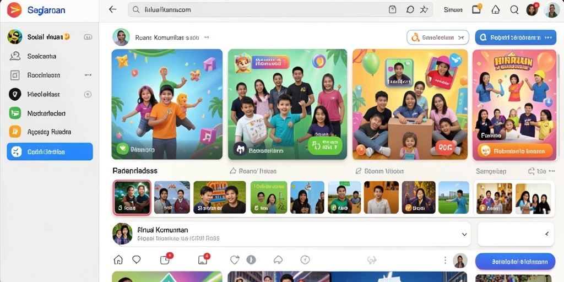The width and height of the screenshot is (564, 282).
Task: Click the heart icon in post toolbar
Action: pyautogui.click(x=235, y=260)
